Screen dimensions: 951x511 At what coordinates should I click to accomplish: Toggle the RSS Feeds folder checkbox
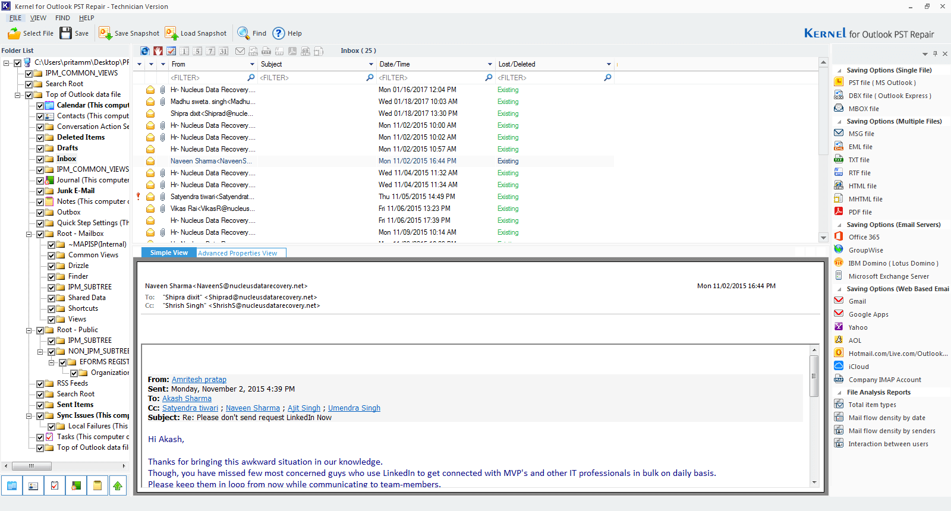40,384
